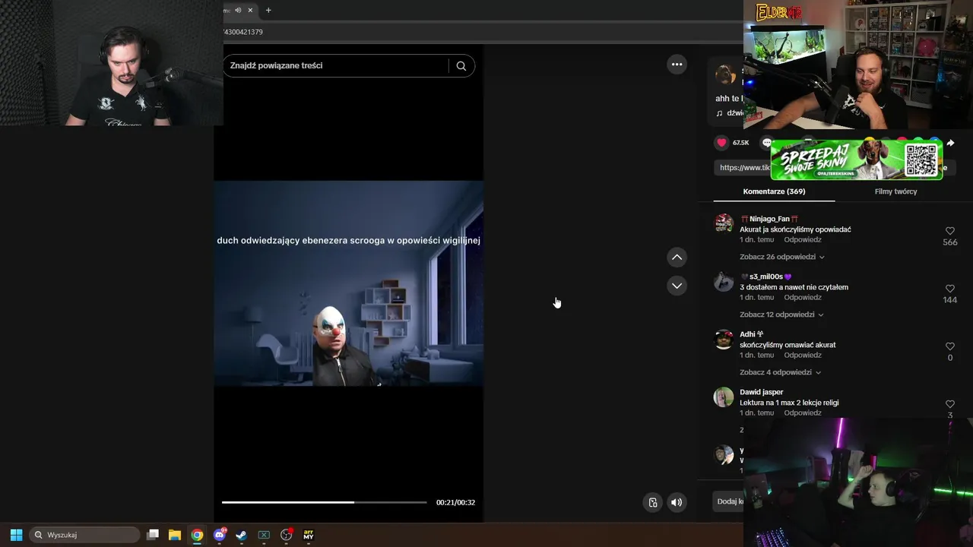Expand 'Zobacz 26 odpowiedzi' replies

click(781, 257)
